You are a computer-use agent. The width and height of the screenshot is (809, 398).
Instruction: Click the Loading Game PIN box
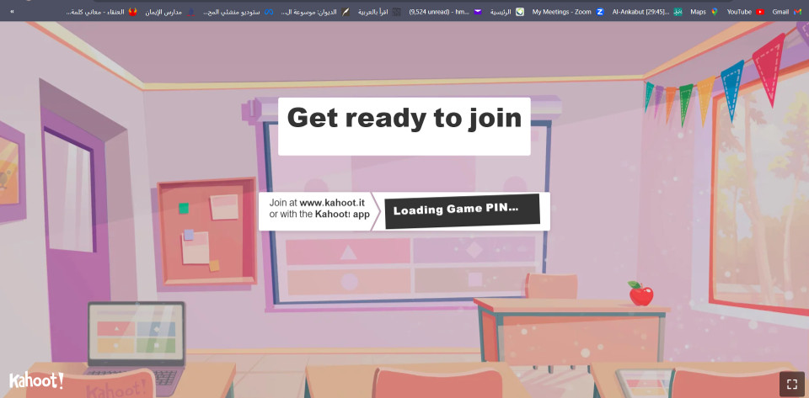[x=463, y=210]
